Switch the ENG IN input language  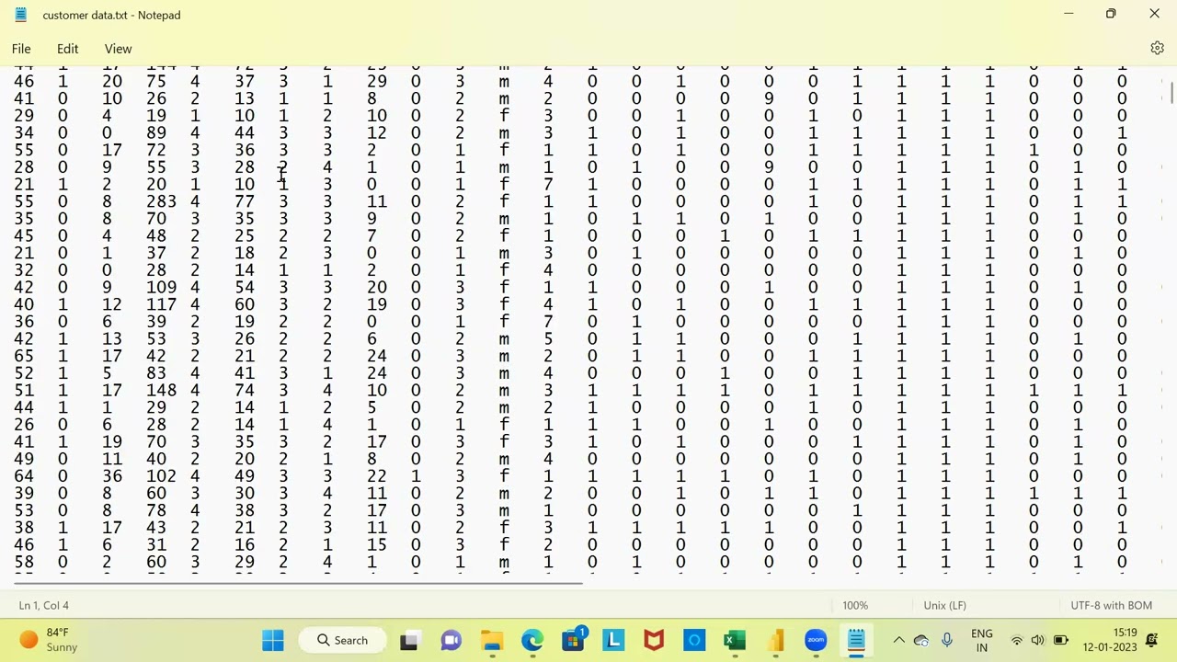tap(981, 640)
